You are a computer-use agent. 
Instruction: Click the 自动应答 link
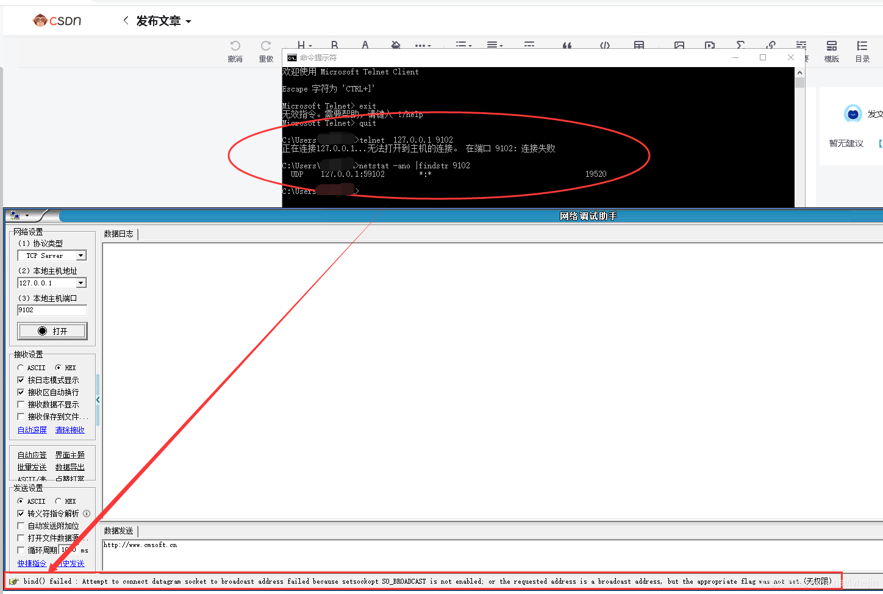pos(32,455)
